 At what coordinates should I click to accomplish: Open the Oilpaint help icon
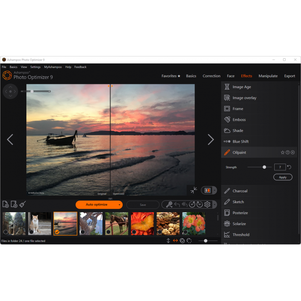287,152
